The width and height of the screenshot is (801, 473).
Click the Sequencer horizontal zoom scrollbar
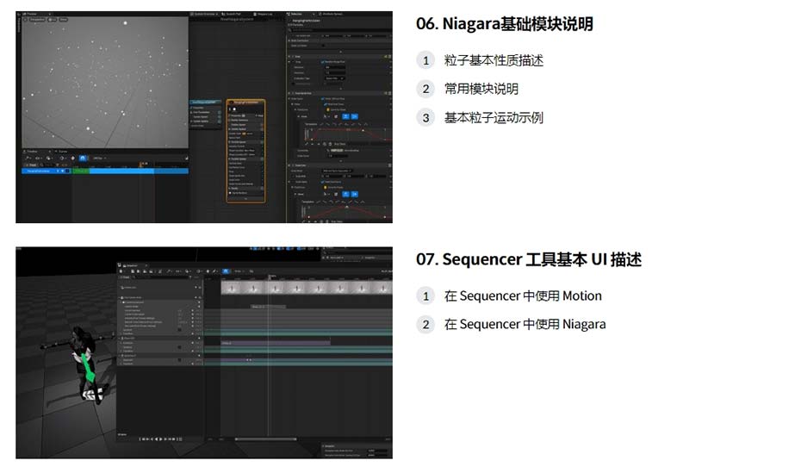[265, 439]
